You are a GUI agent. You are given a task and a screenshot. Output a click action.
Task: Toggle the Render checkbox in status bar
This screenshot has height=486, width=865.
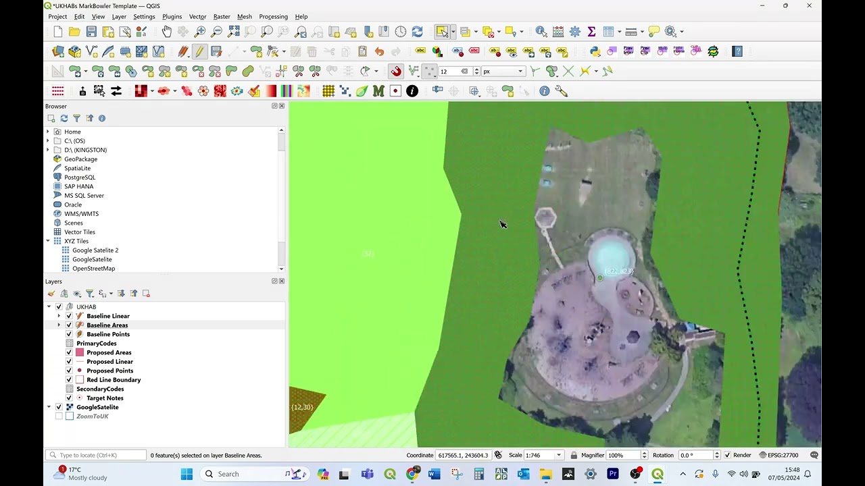728,456
